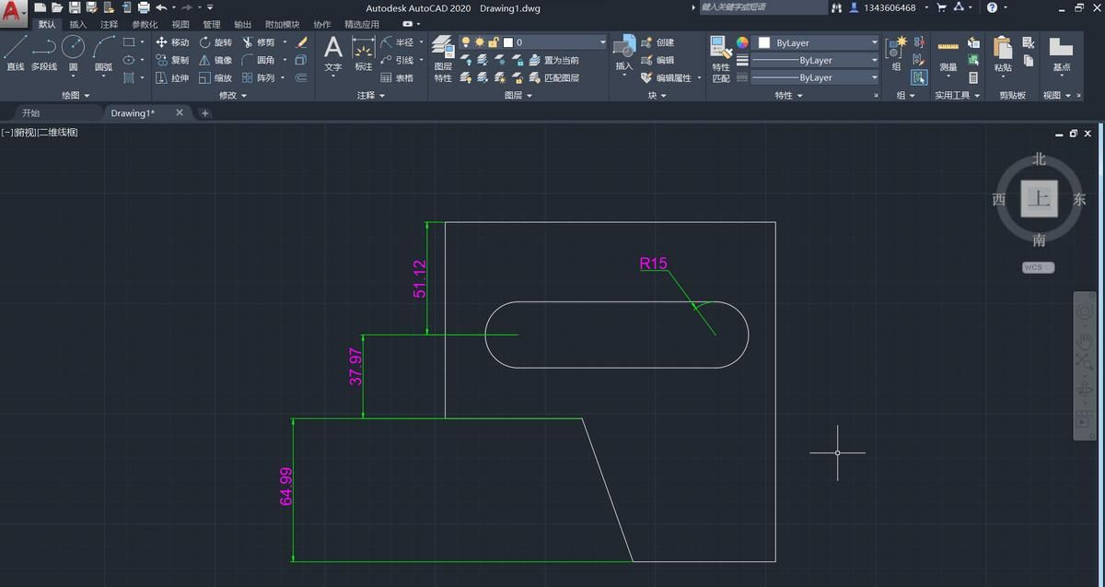Open the 注释 (Annotate) ribbon tab

(x=109, y=24)
